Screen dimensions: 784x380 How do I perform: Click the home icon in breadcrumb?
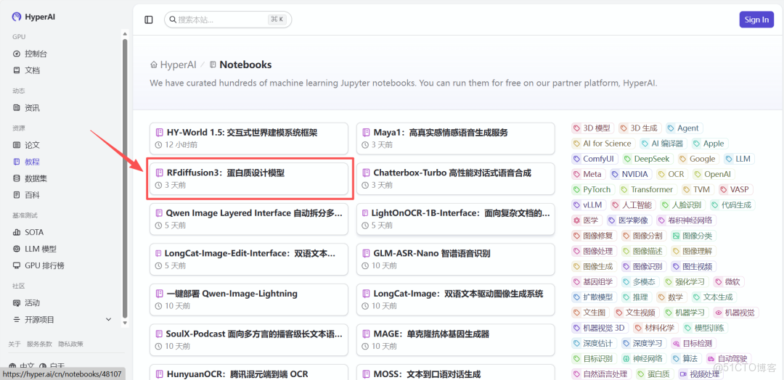154,65
